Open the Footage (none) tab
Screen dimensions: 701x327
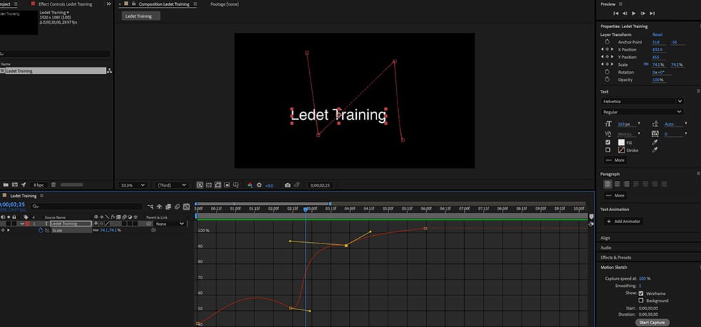click(226, 4)
